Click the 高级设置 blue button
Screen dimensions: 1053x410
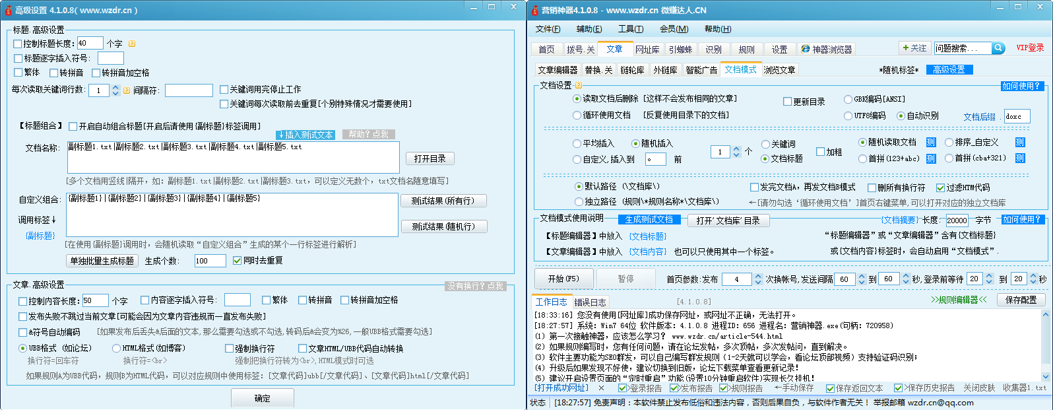pos(949,69)
